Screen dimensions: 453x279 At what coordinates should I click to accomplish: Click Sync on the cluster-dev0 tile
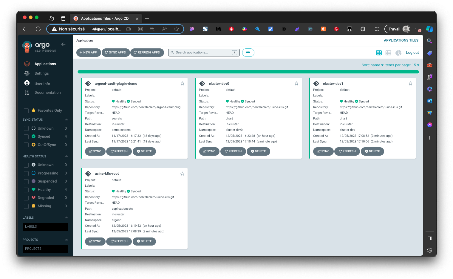(x=209, y=151)
